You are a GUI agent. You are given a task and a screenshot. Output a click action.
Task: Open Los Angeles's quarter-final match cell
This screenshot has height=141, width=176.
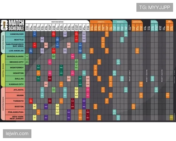[137, 51]
